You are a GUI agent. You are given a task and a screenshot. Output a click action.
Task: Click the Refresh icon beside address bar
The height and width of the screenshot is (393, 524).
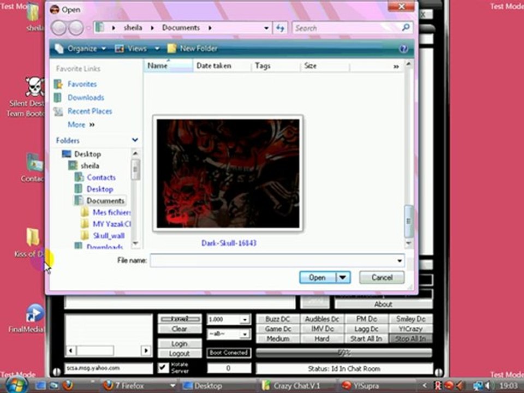tap(281, 28)
